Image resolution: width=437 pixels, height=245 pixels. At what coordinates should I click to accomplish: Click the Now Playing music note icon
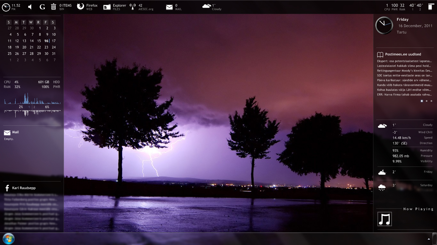tap(385, 219)
